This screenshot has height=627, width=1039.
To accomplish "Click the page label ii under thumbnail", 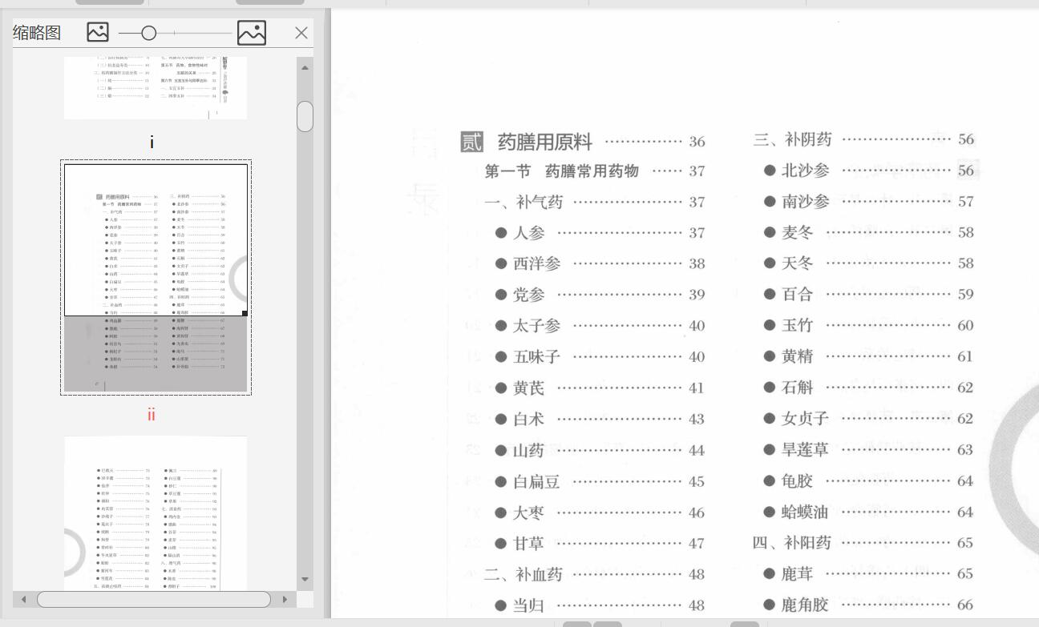I will [x=152, y=415].
